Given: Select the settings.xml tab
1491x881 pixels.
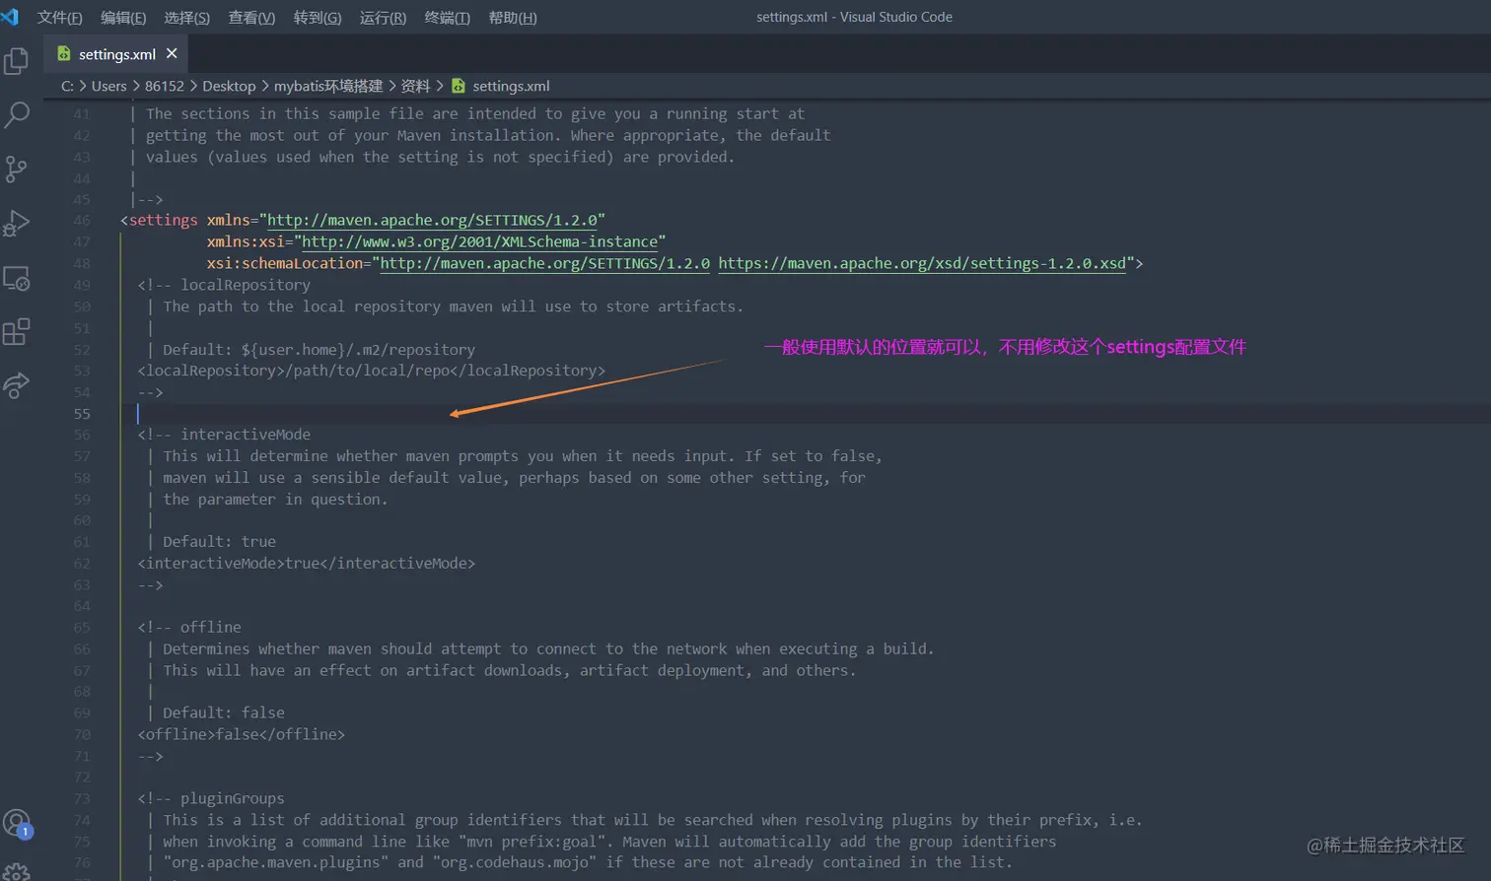Looking at the screenshot, I should [x=117, y=53].
